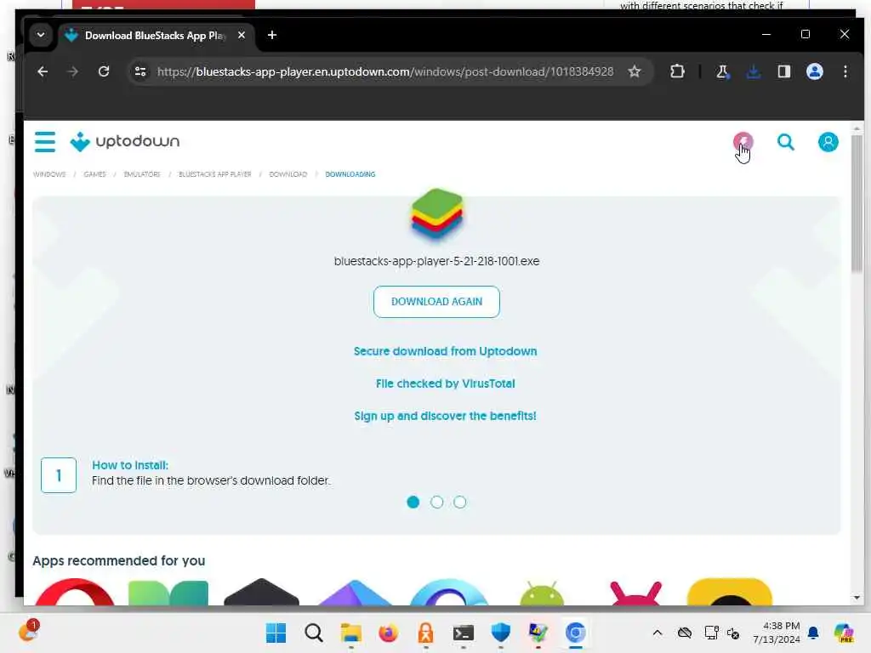Open the Chrome profile menu
Image resolution: width=871 pixels, height=653 pixels.
tap(814, 71)
